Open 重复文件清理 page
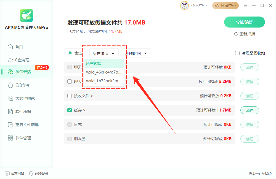 pyautogui.click(x=23, y=125)
